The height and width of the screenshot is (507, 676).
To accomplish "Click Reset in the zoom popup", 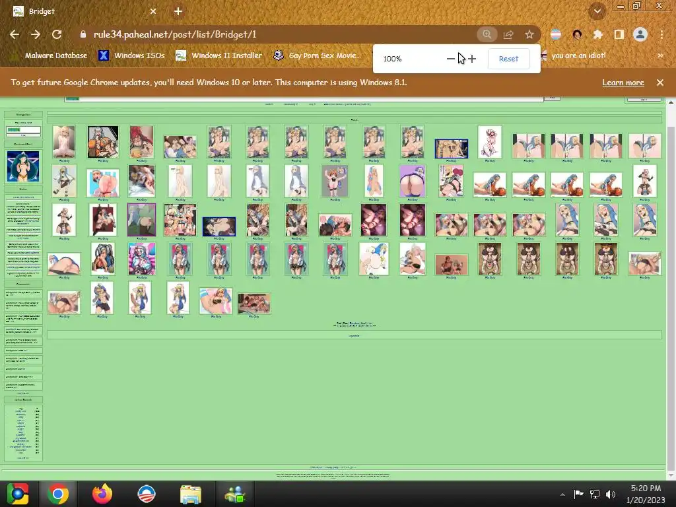I will coord(509,59).
